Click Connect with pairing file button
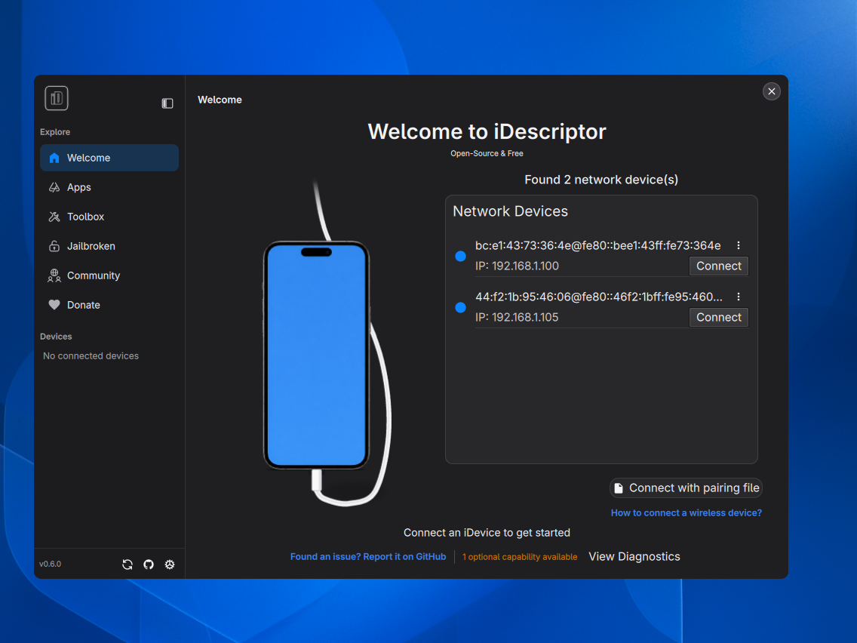Image resolution: width=857 pixels, height=643 pixels. pos(686,488)
